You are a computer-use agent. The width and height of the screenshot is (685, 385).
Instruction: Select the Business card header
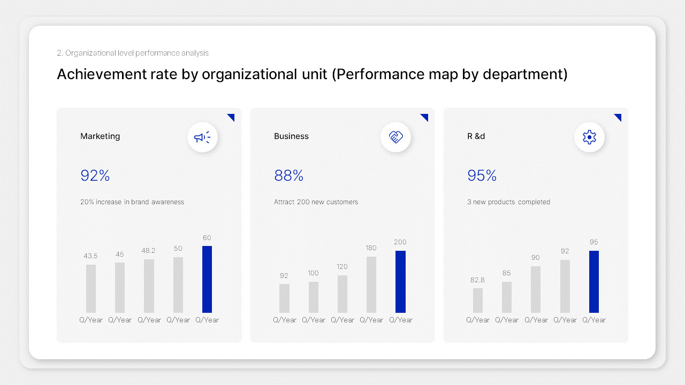(291, 136)
